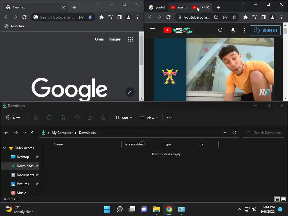Open new tab in left Chrome window
Screen dimensions: 288x216
tap(74, 7)
